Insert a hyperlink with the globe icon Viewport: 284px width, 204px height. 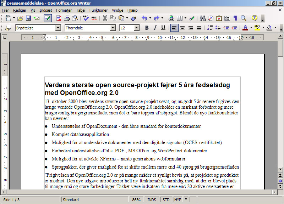[x=171, y=18]
